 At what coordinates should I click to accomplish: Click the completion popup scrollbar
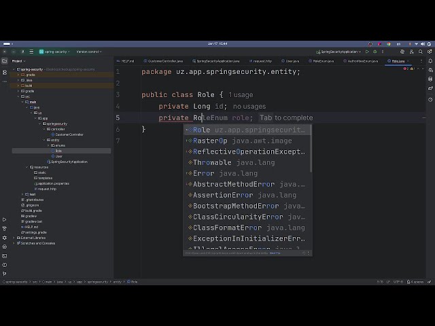click(x=311, y=148)
